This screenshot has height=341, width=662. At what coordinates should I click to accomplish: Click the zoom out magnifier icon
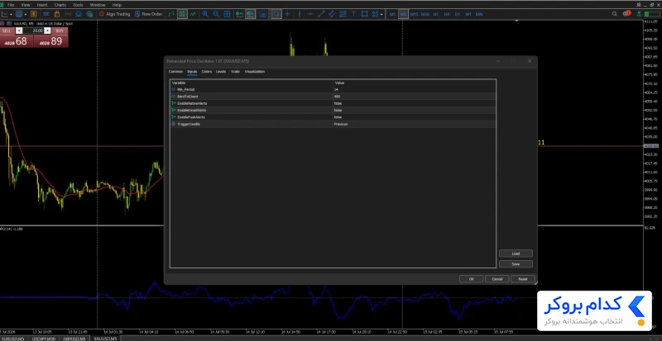click(216, 14)
